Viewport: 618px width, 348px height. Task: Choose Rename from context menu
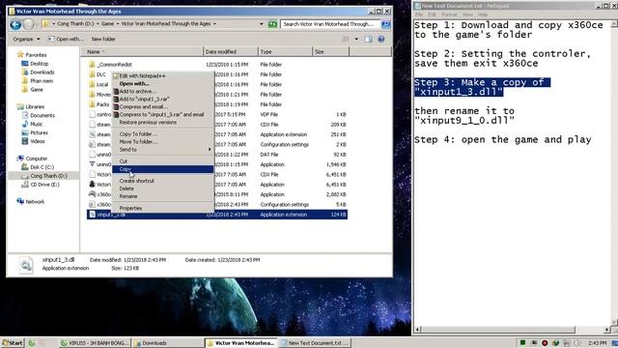(x=163, y=196)
